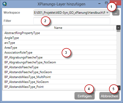
Task: Click the list scrollbar thumb
Action: coord(118,31)
